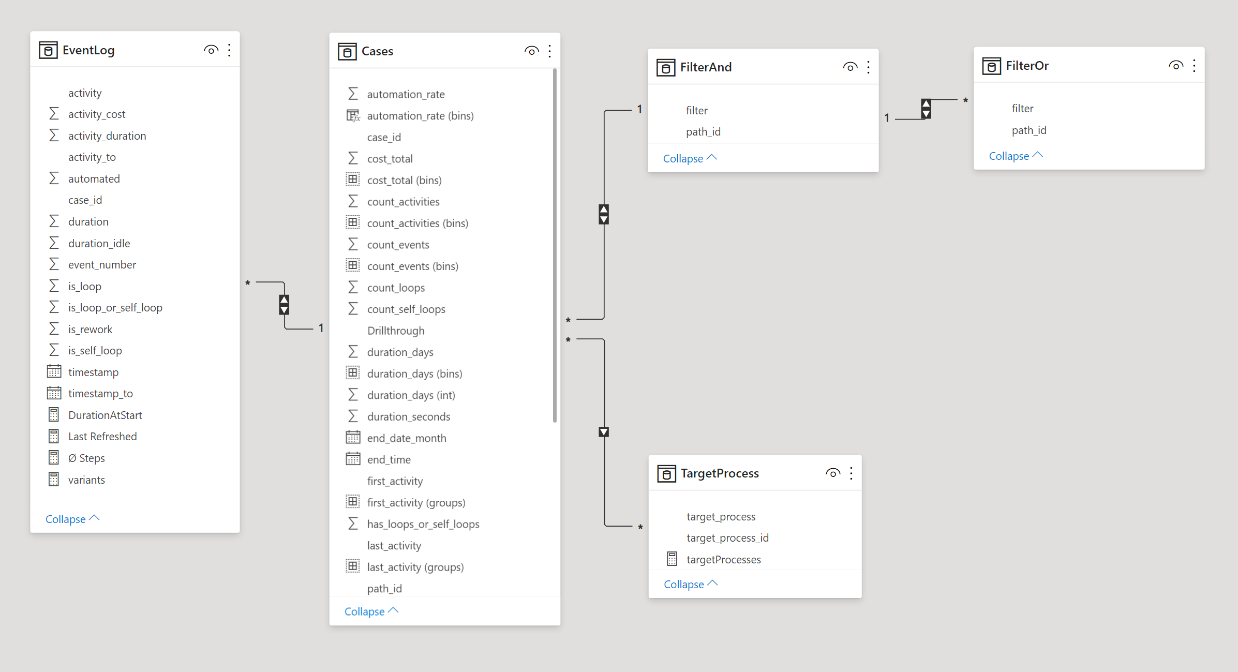The image size is (1238, 672).
Task: Open the EventLog more options menu
Action: tap(229, 50)
